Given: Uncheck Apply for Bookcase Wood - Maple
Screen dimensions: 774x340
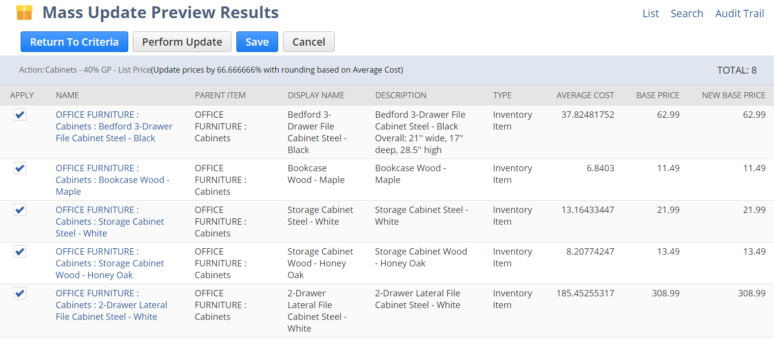Looking at the screenshot, I should [20, 168].
